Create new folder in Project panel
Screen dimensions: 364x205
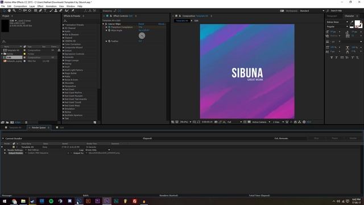[7, 122]
